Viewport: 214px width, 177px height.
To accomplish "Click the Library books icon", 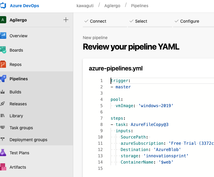I will pos(3,116).
